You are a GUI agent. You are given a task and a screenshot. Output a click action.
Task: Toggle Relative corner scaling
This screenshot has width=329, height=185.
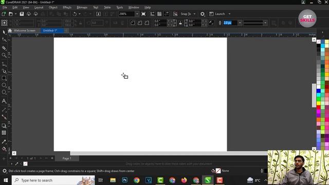[211, 23]
